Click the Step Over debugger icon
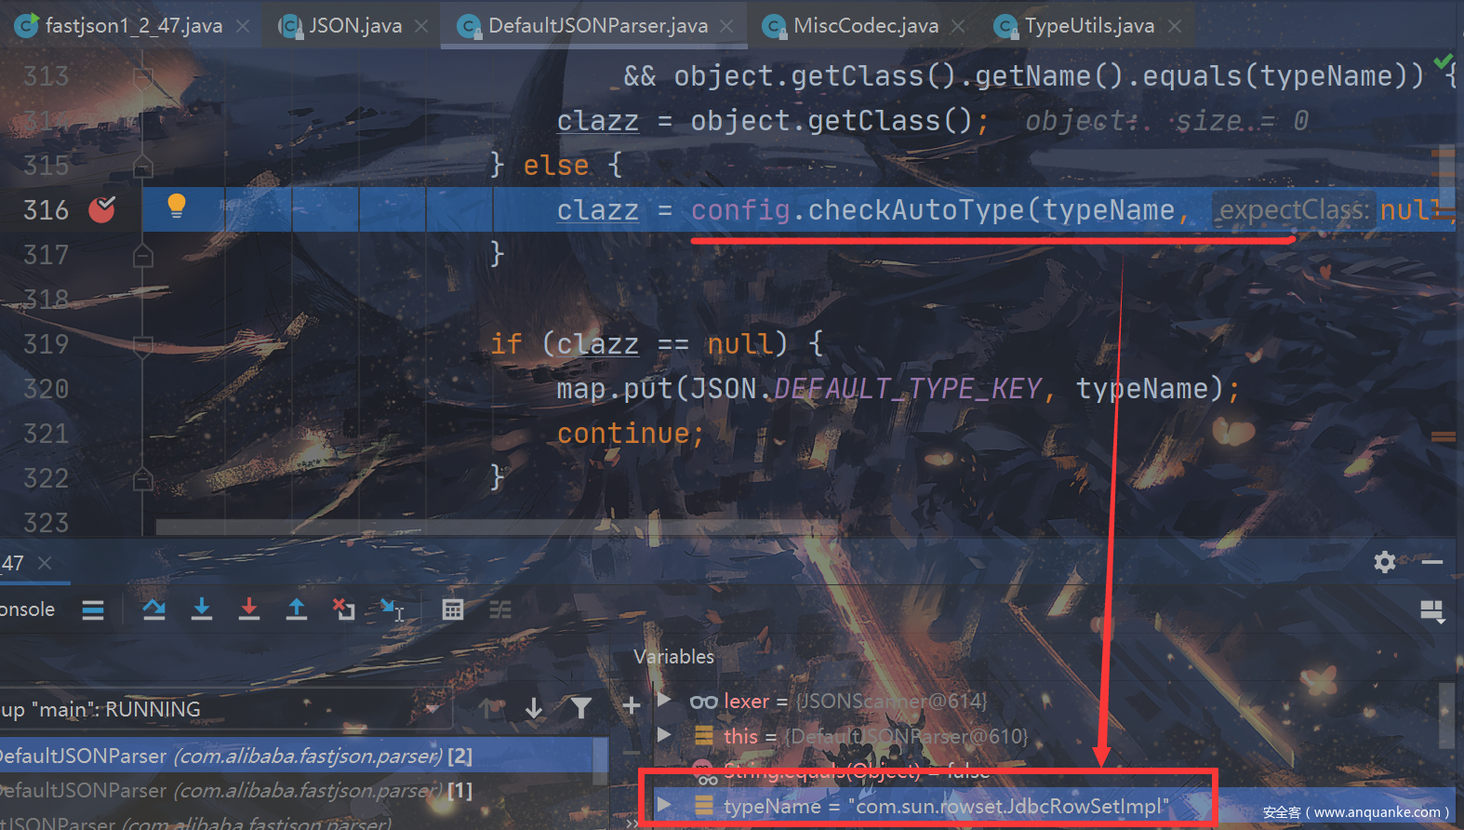1464x830 pixels. click(154, 609)
